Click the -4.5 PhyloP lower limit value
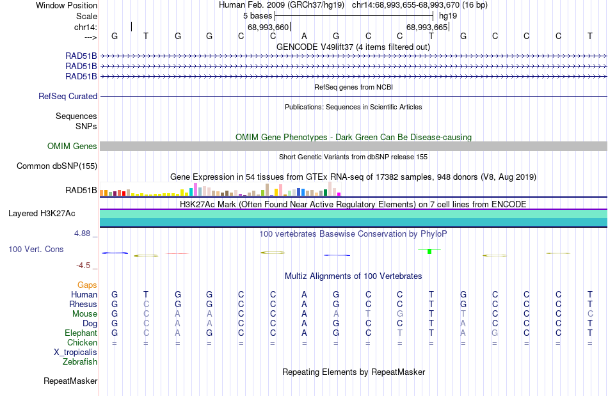Viewport: 608px width, 396px height. (x=83, y=265)
